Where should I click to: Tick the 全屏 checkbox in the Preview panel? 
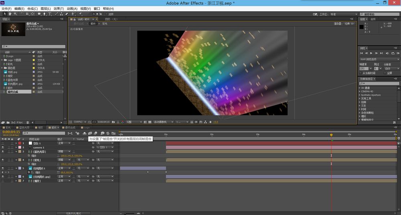click(x=385, y=73)
